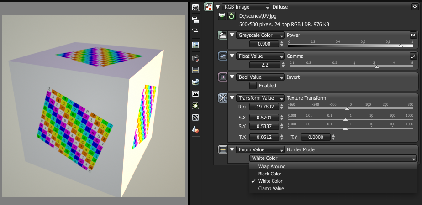The height and width of the screenshot is (205, 422).
Task: Toggle eye visibility on Diffuse row
Action: (415, 7)
